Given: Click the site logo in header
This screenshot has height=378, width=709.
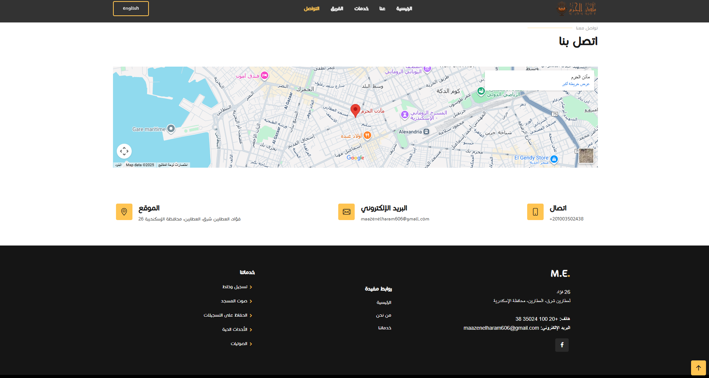Looking at the screenshot, I should 577,9.
